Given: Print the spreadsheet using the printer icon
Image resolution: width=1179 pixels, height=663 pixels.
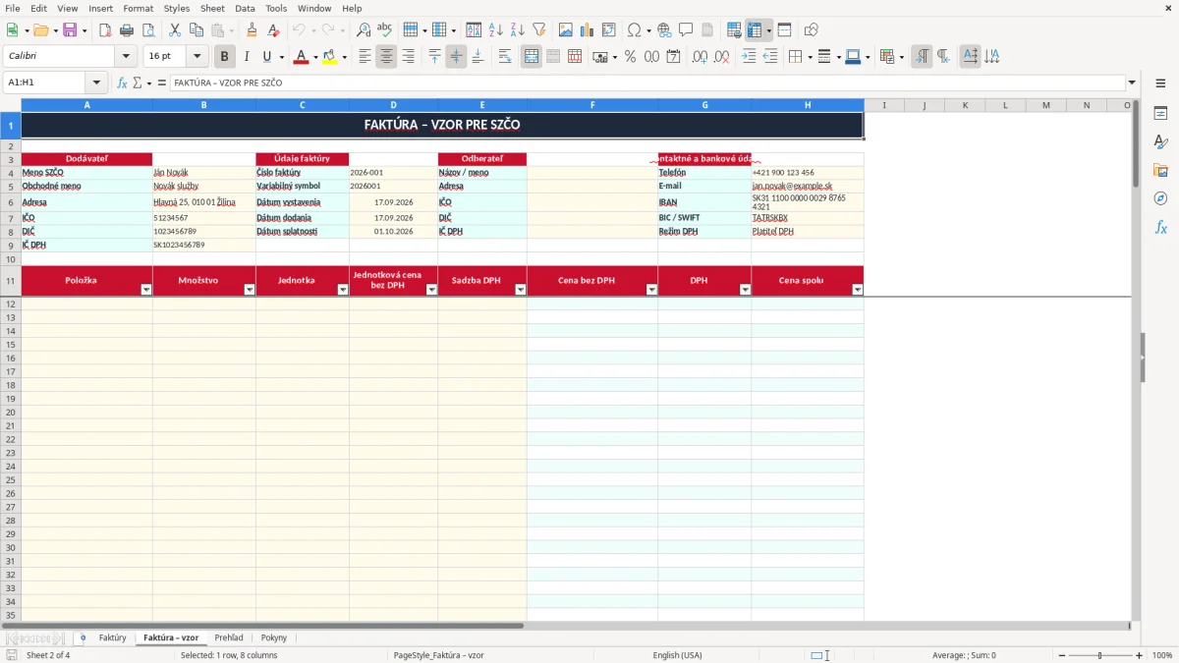Looking at the screenshot, I should (x=127, y=30).
